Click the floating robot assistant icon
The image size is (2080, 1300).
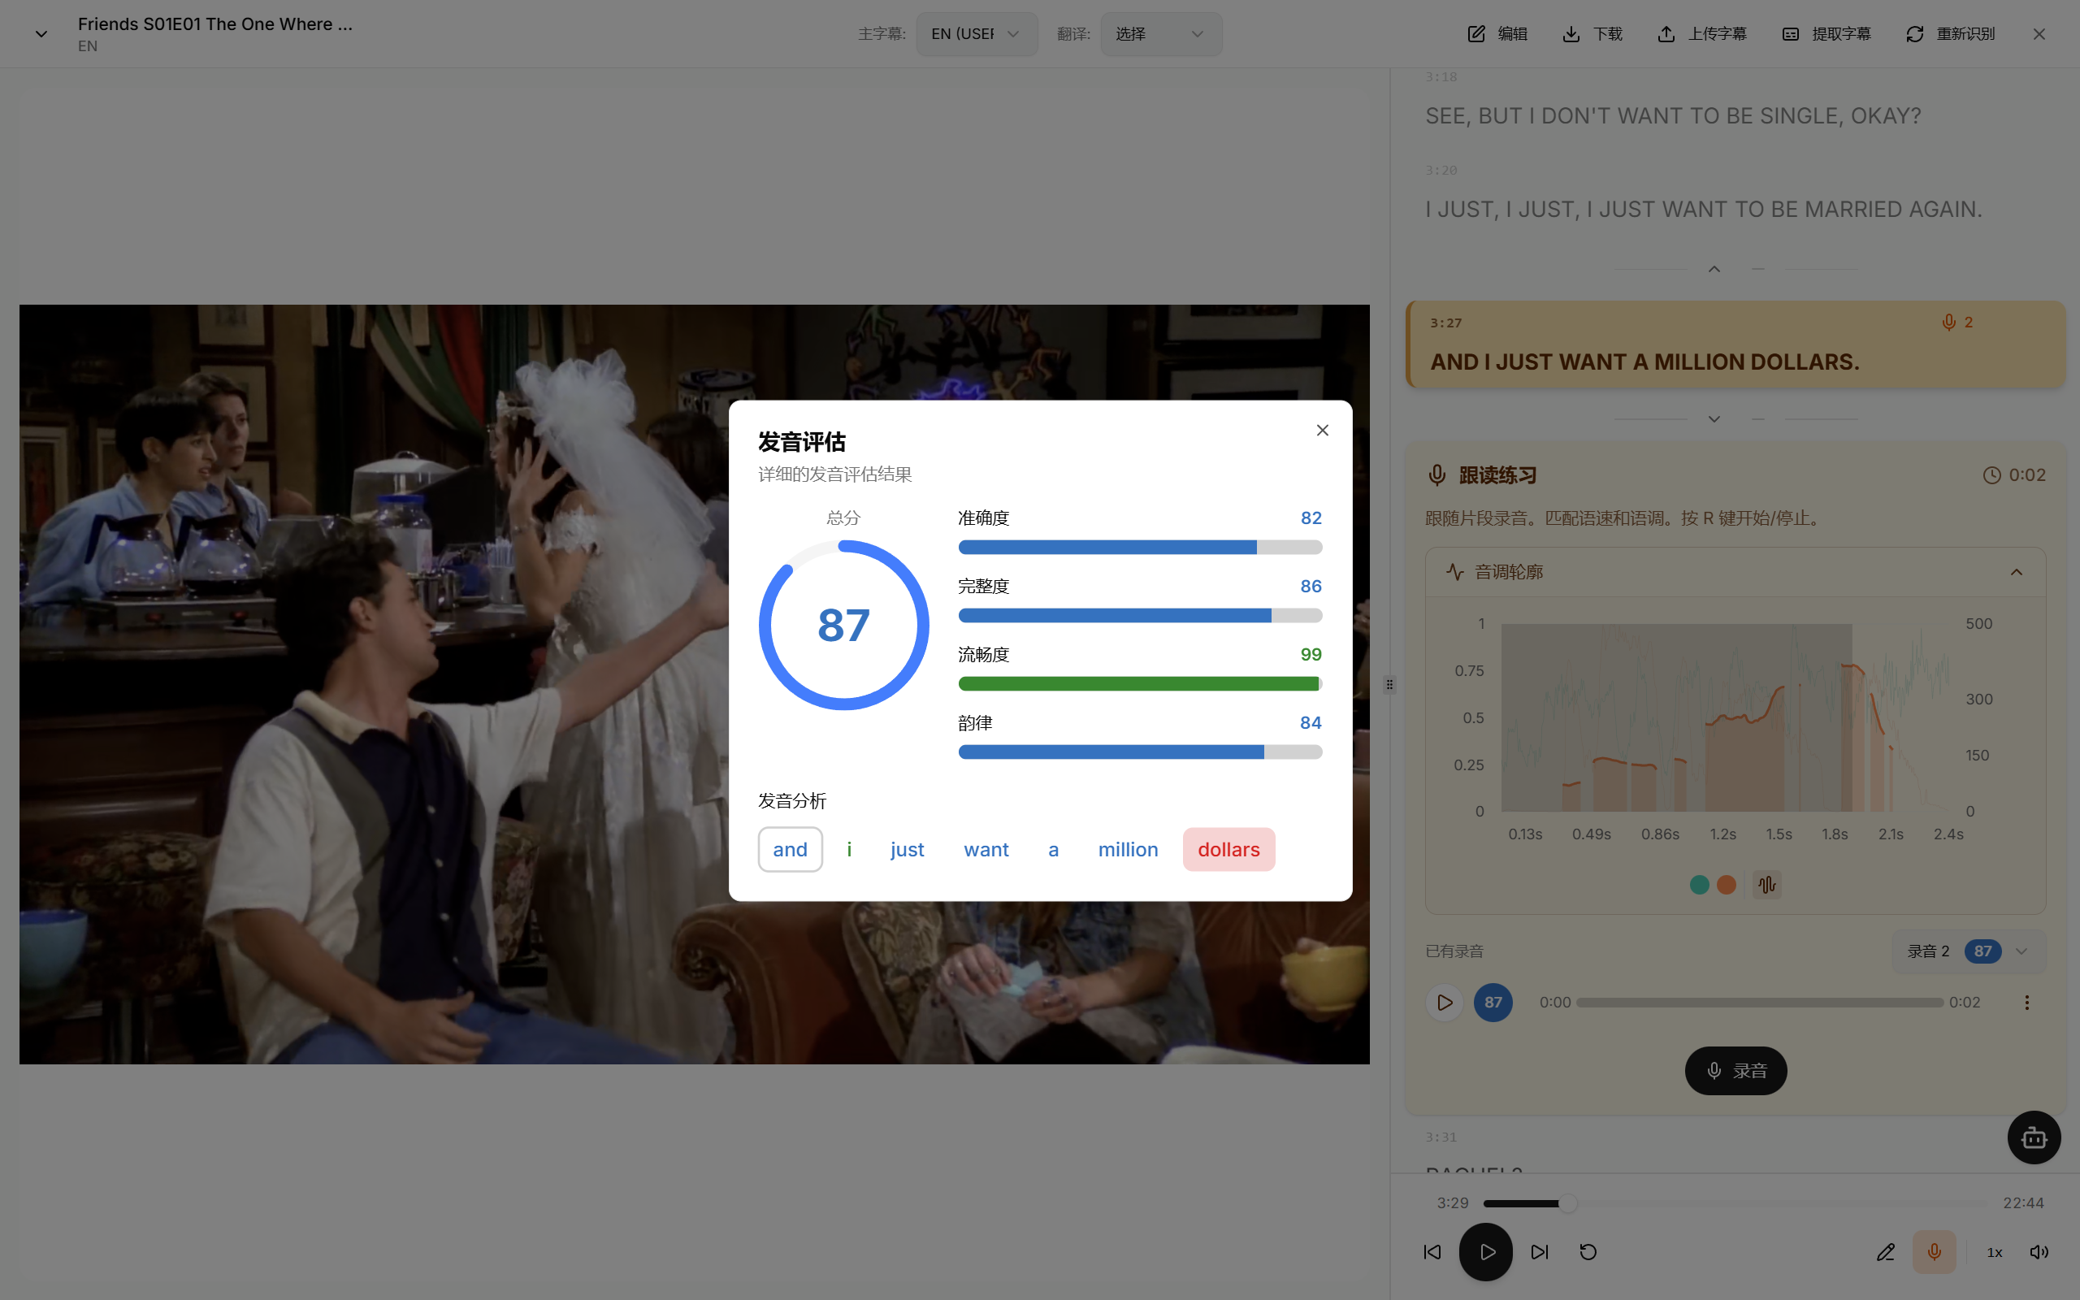(x=2033, y=1137)
